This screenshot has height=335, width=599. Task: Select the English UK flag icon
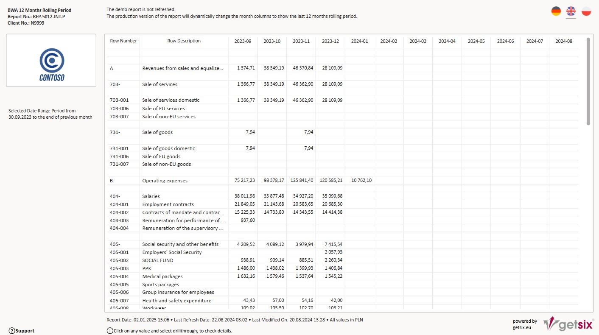tap(571, 11)
